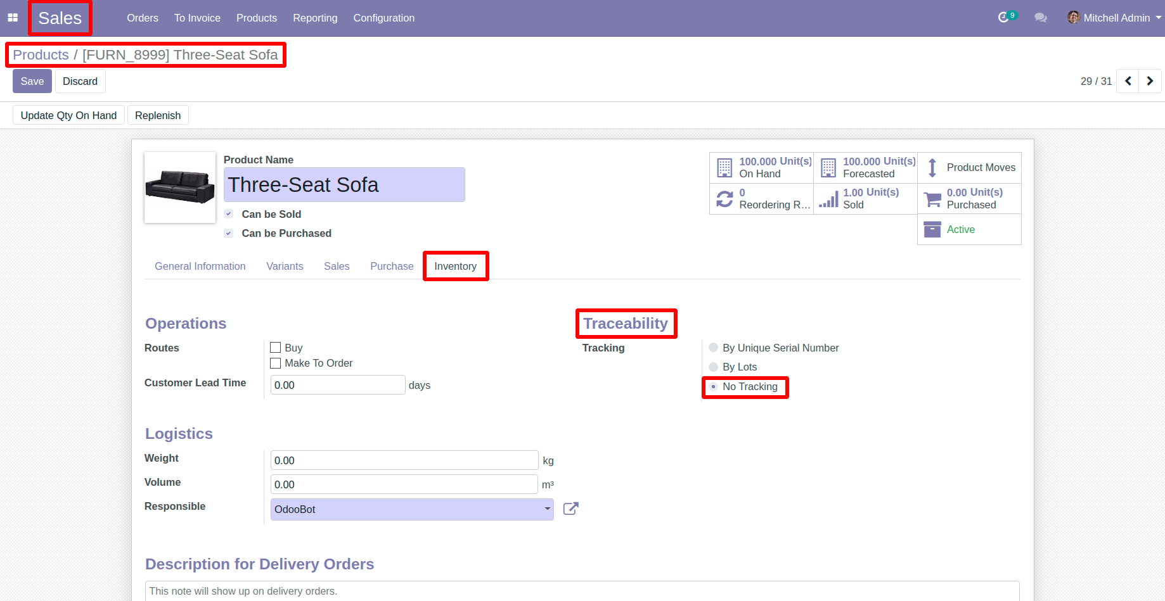The image size is (1165, 601).
Task: Click the Save button
Action: [x=32, y=81]
